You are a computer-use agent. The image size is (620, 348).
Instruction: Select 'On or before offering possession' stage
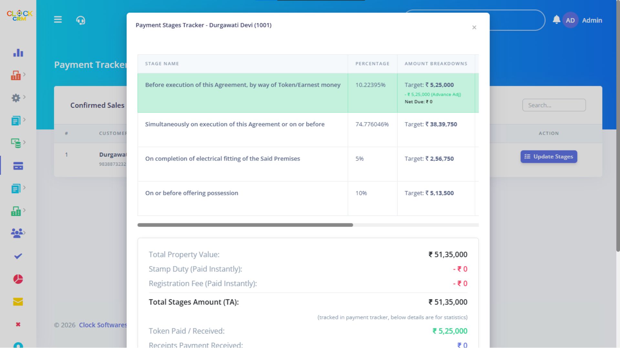coord(191,193)
